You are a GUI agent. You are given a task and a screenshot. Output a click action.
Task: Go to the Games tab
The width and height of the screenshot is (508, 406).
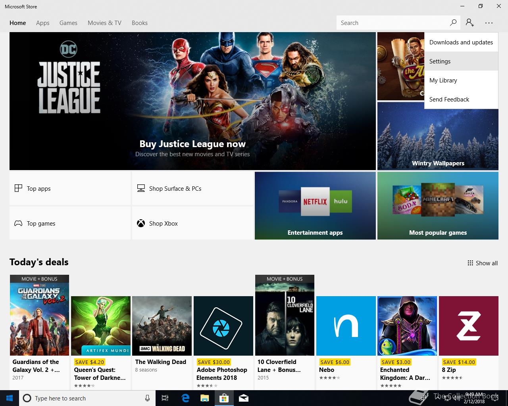(68, 23)
